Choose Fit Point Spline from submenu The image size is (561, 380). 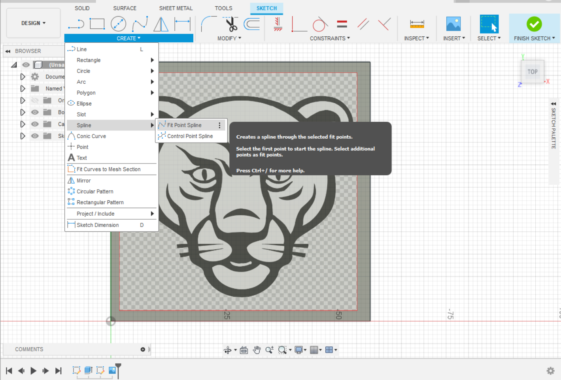191,125
